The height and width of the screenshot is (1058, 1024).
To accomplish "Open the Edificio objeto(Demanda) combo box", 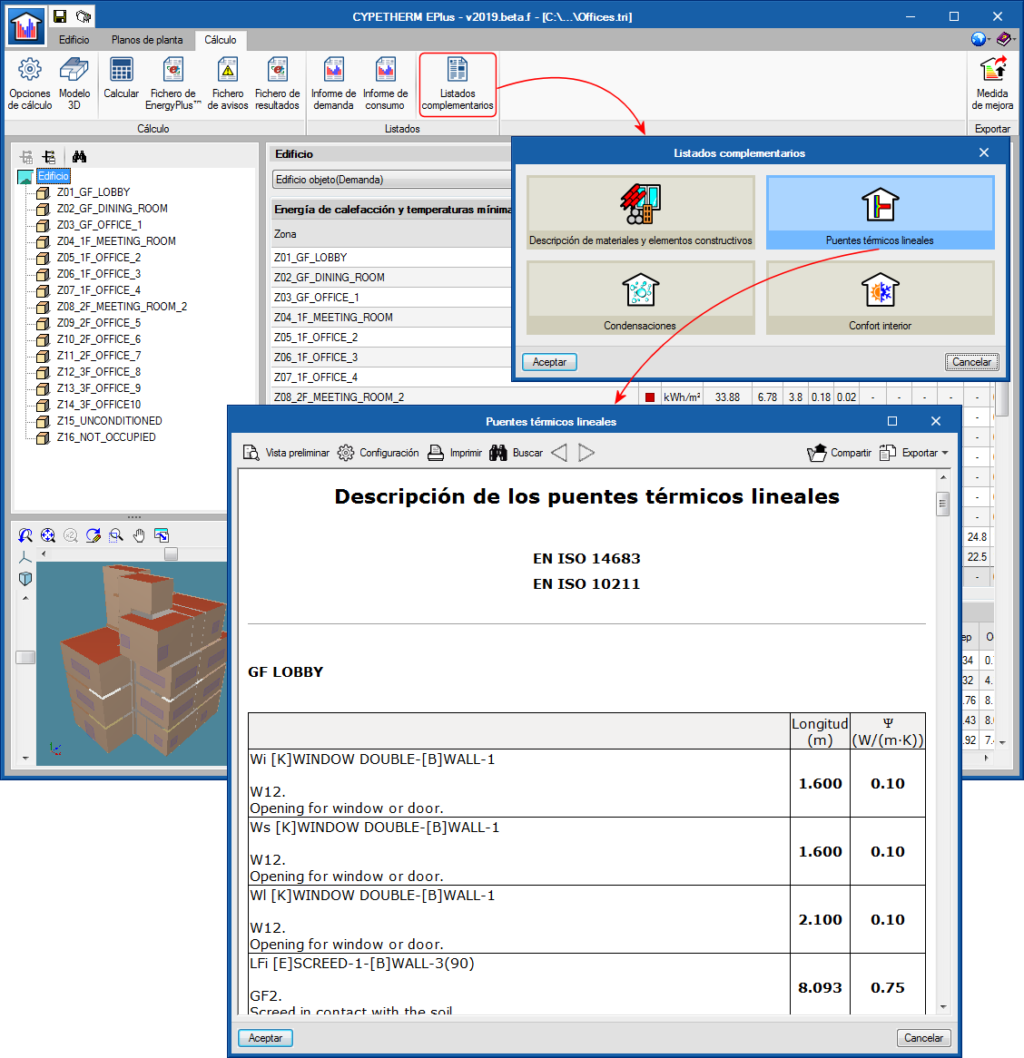I will pos(391,180).
